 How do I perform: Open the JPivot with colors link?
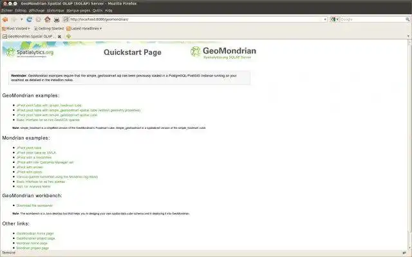[29, 172]
